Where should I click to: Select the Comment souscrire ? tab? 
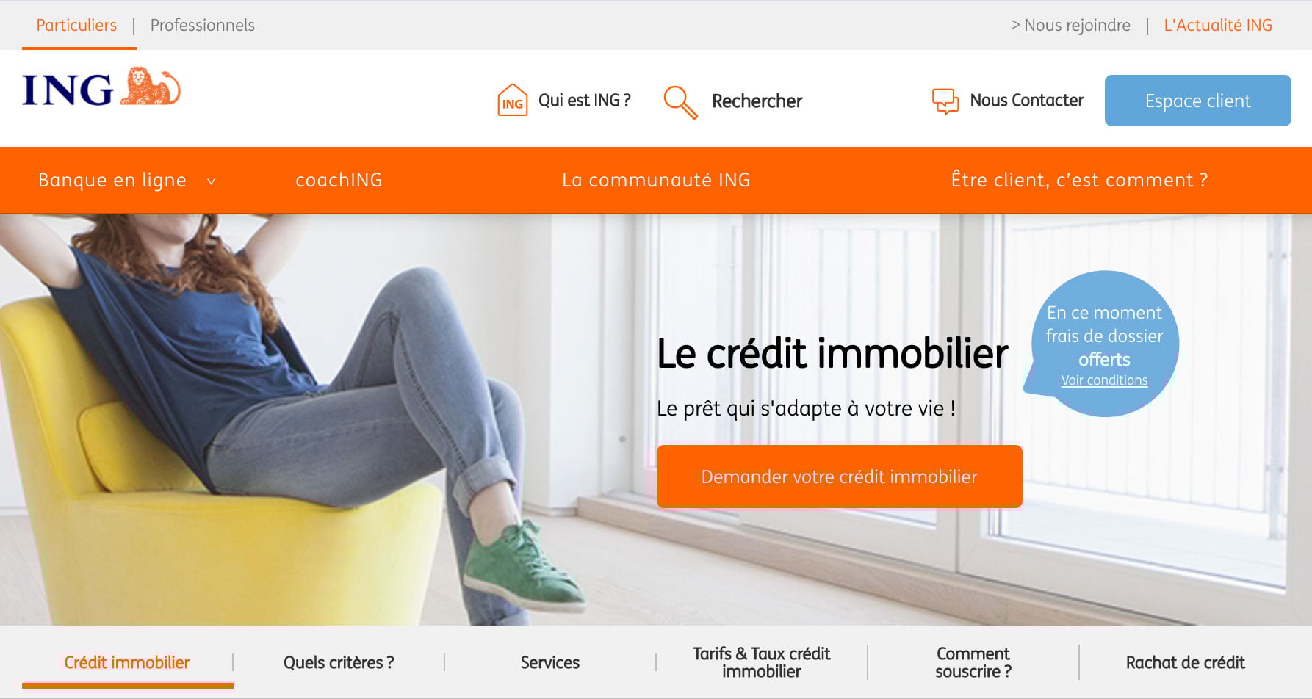[973, 662]
